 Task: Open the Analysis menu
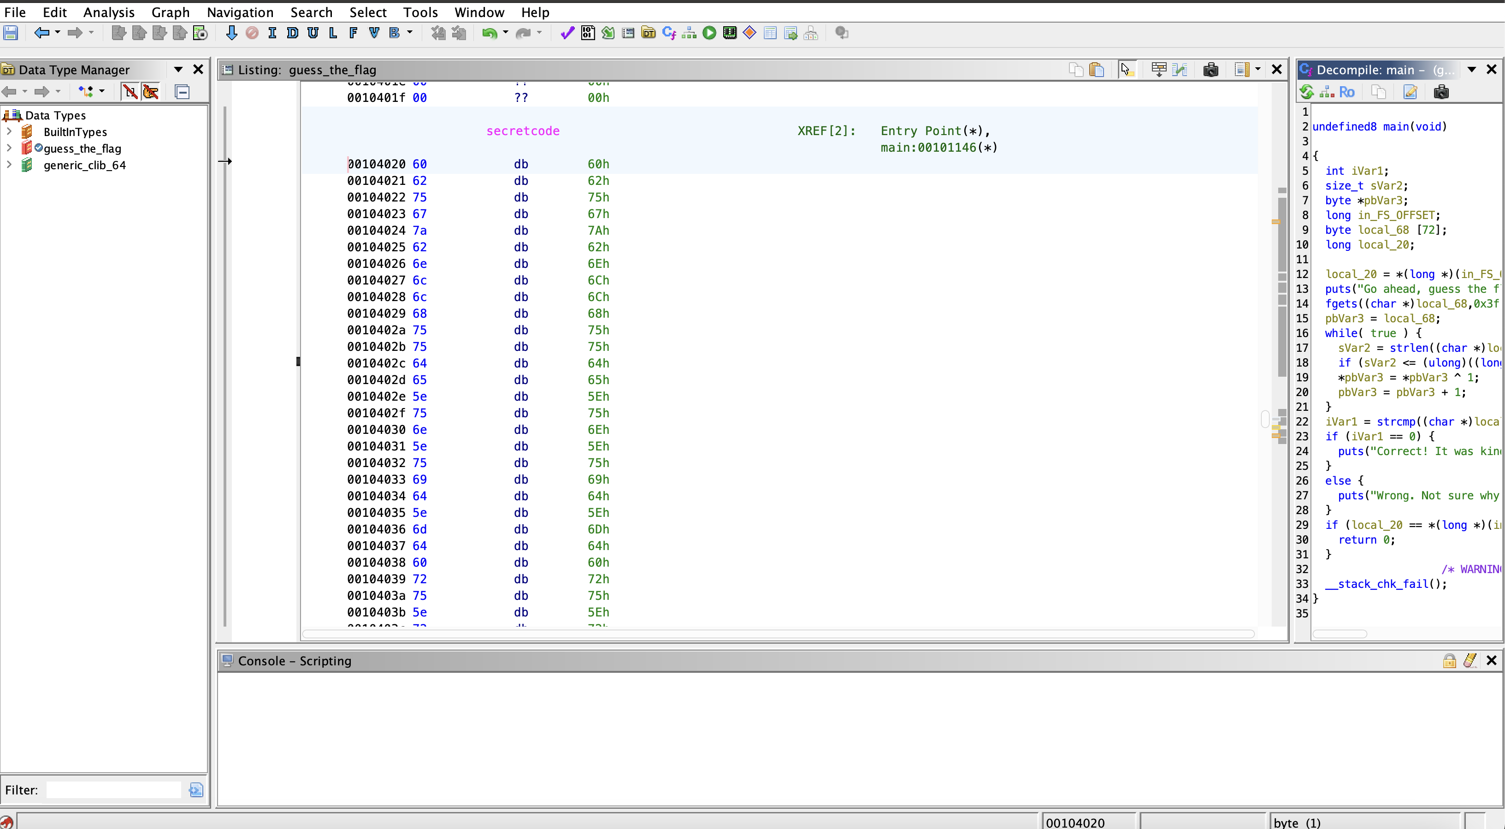coord(109,12)
